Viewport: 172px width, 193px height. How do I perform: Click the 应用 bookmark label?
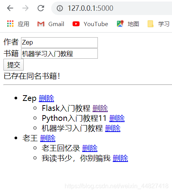23,24
